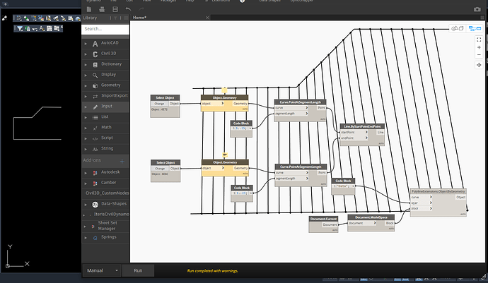The image size is (488, 283).
Task: Open a file with the folder icon
Action: point(102,9)
